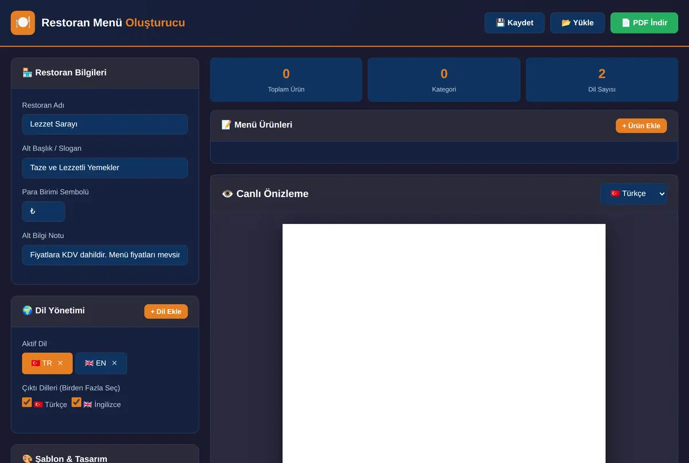This screenshot has height=463, width=689.
Task: Click the Menü Ürünleri panel heading
Action: pyautogui.click(x=257, y=125)
